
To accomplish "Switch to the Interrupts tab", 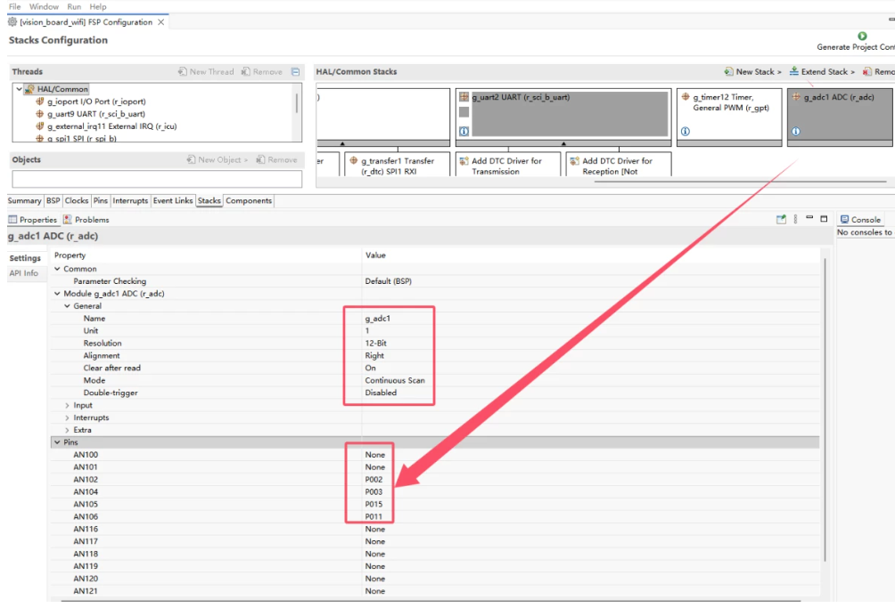I will point(130,200).
